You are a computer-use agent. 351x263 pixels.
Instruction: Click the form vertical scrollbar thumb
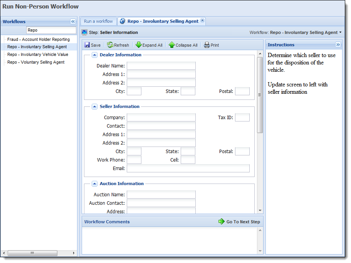click(260, 95)
